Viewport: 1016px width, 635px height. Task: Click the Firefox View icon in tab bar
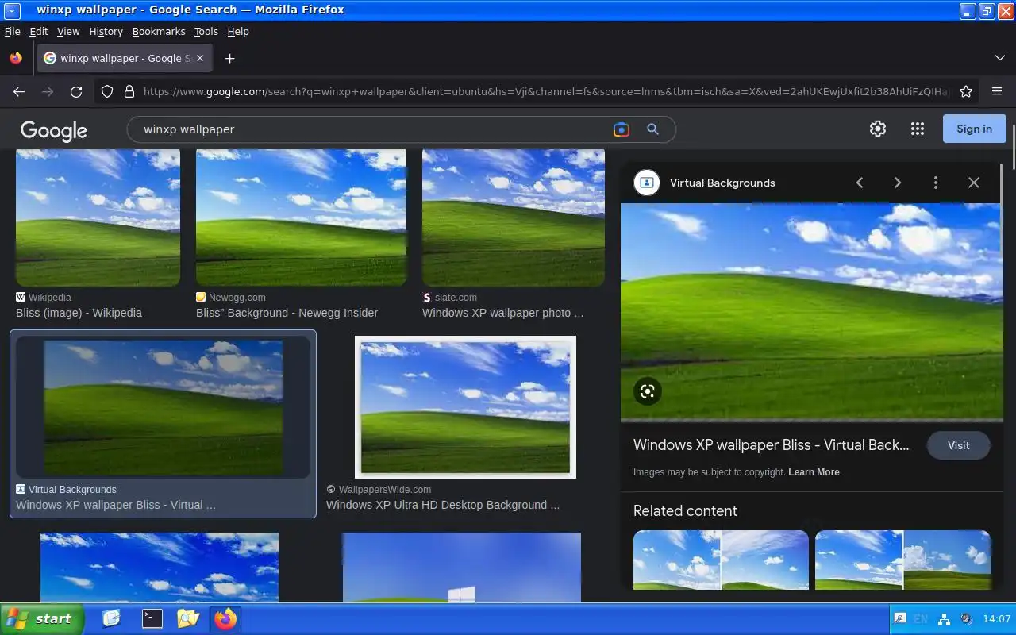(x=16, y=58)
